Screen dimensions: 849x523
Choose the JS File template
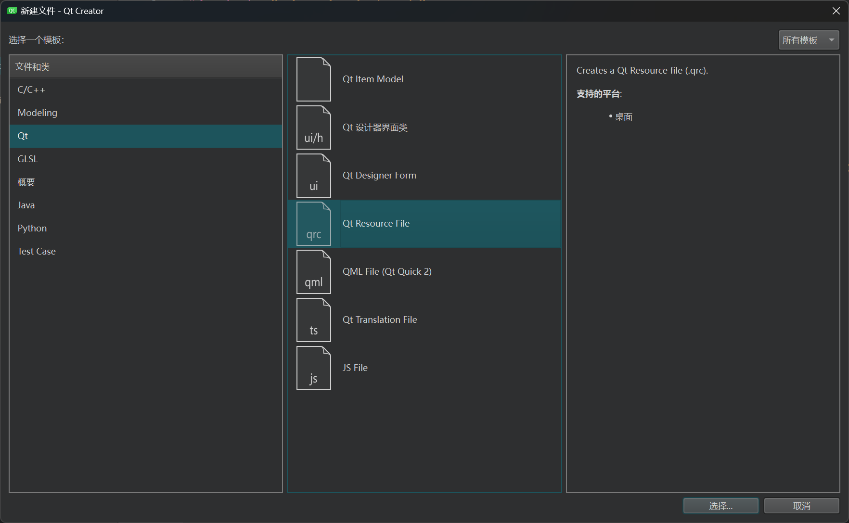(x=424, y=368)
